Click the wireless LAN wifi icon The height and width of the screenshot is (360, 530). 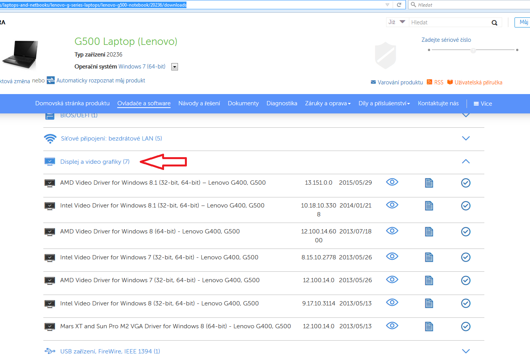click(50, 139)
